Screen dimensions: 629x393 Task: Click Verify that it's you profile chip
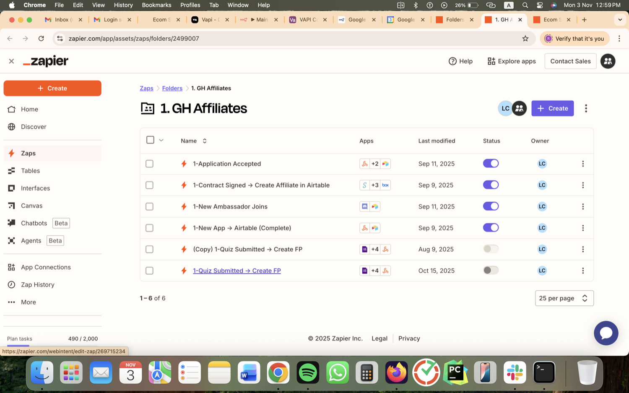pyautogui.click(x=574, y=39)
